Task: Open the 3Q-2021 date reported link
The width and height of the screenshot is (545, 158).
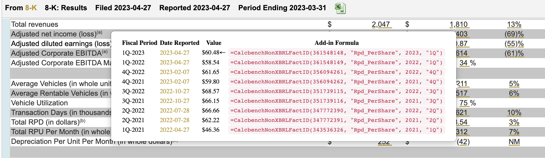Action: 174,101
